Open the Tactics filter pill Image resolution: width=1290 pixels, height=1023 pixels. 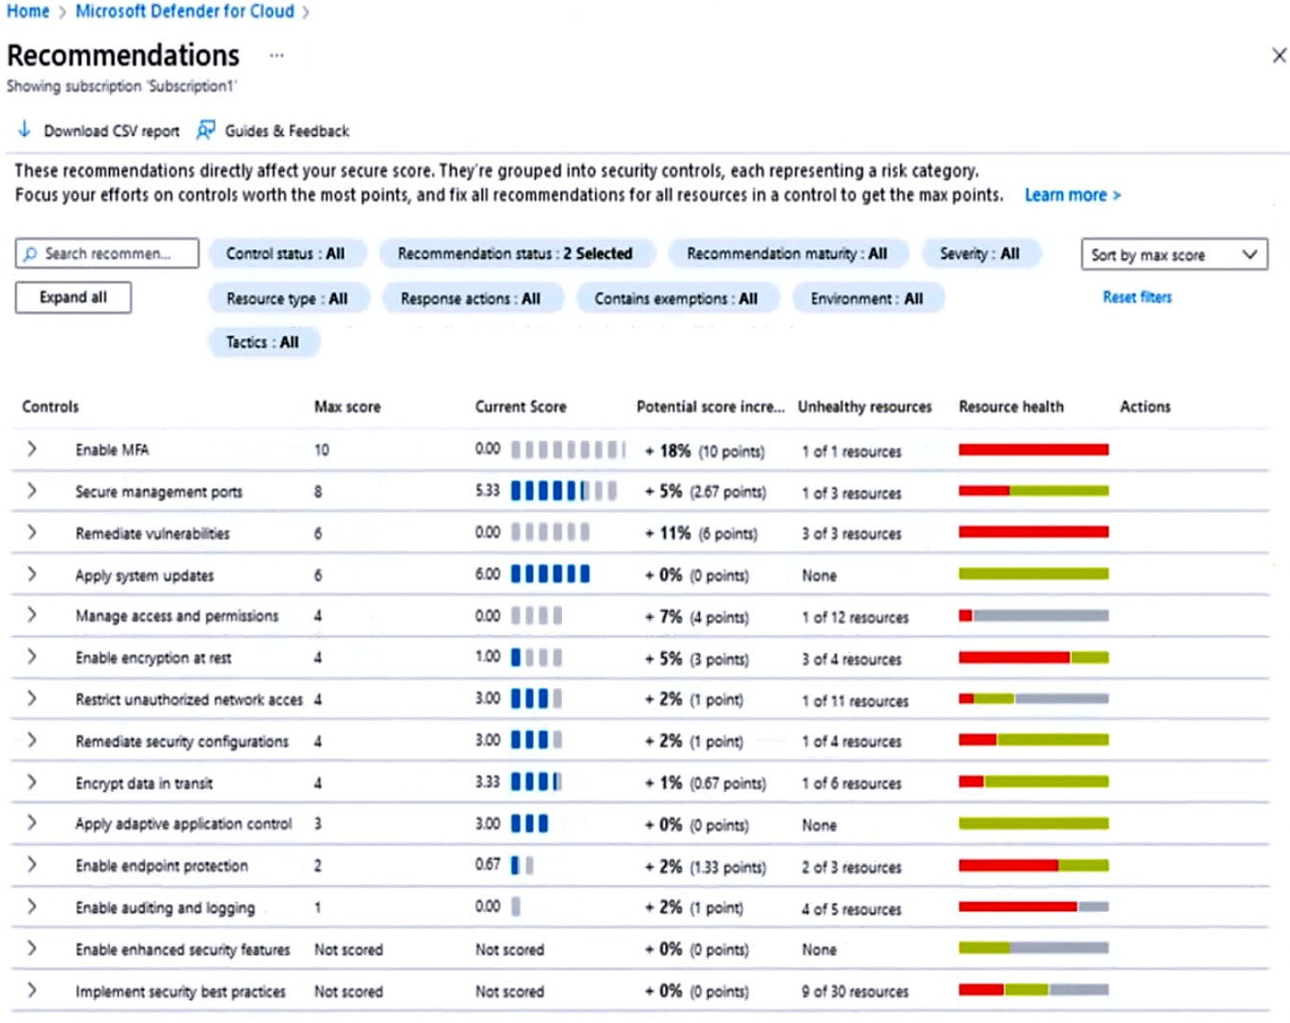263,342
